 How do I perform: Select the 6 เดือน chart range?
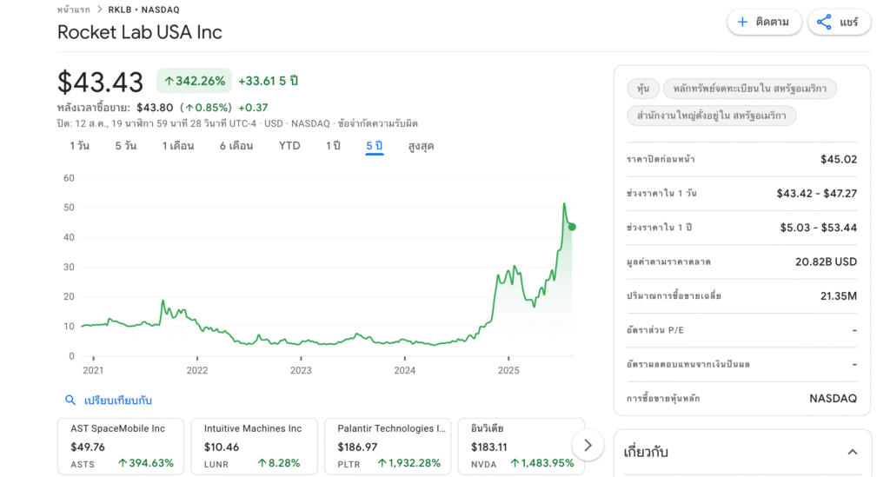(236, 146)
